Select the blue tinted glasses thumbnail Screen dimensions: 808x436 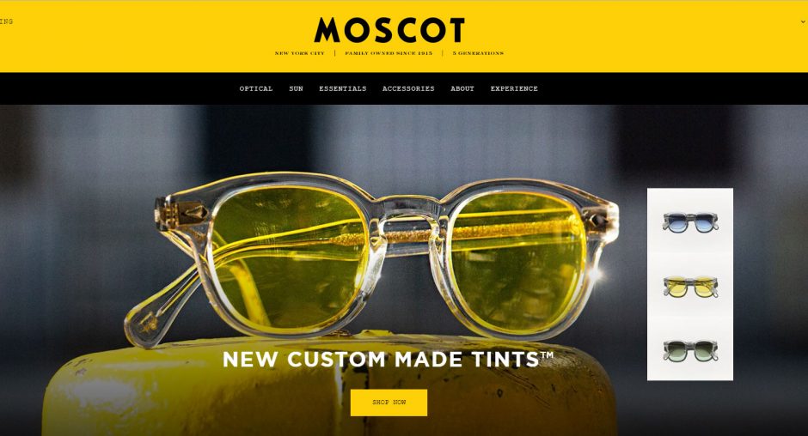tap(690, 221)
